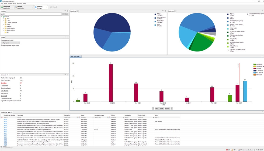264x151 pixels.
Task: Click the yellow warning count status icon
Action: [232, 150]
